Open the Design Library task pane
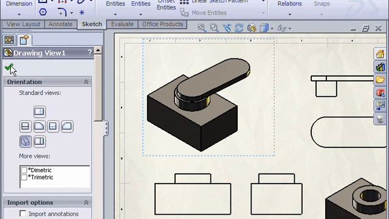This screenshot has width=389, height=219. click(x=380, y=67)
